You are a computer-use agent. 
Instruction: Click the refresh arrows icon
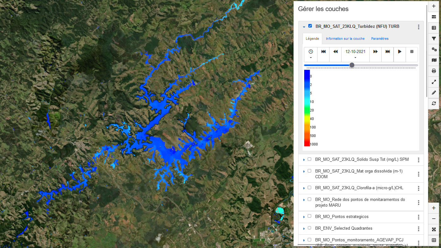point(434,103)
